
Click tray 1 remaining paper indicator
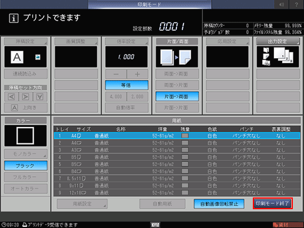click(x=185, y=136)
